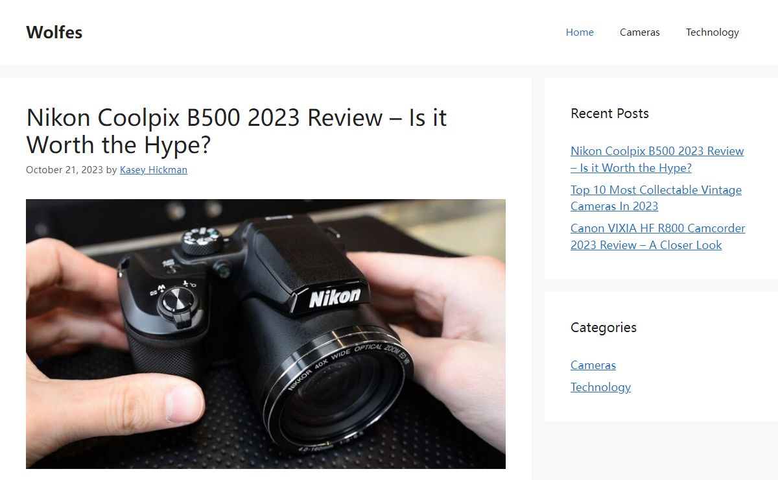Open Top 10 Most Collectable Vintage Cameras post
This screenshot has width=778, height=480.
(656, 198)
